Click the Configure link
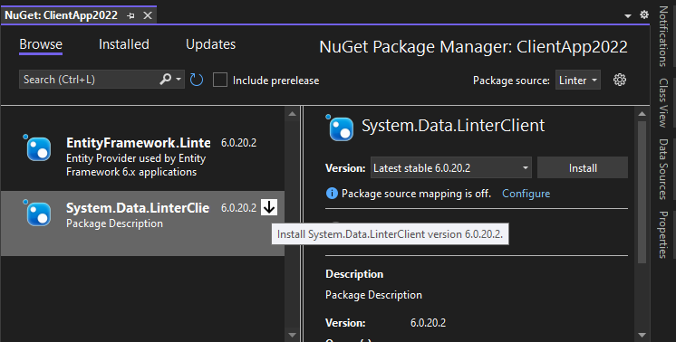Image resolution: width=676 pixels, height=342 pixels. click(526, 194)
